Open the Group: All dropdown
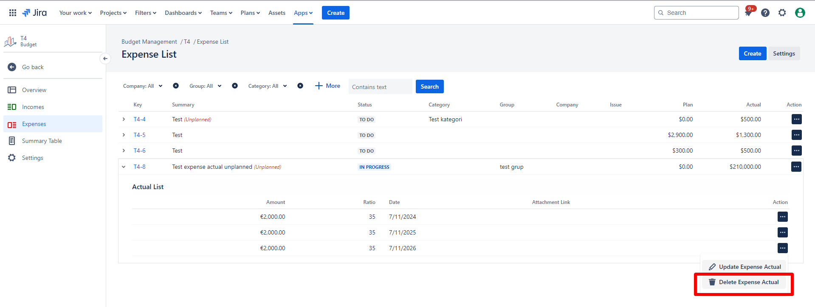This screenshot has height=307, width=815. point(206,86)
